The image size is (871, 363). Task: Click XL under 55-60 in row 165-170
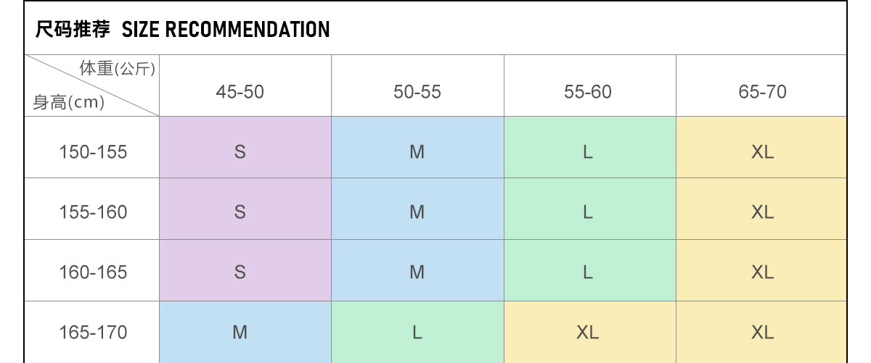[588, 333]
